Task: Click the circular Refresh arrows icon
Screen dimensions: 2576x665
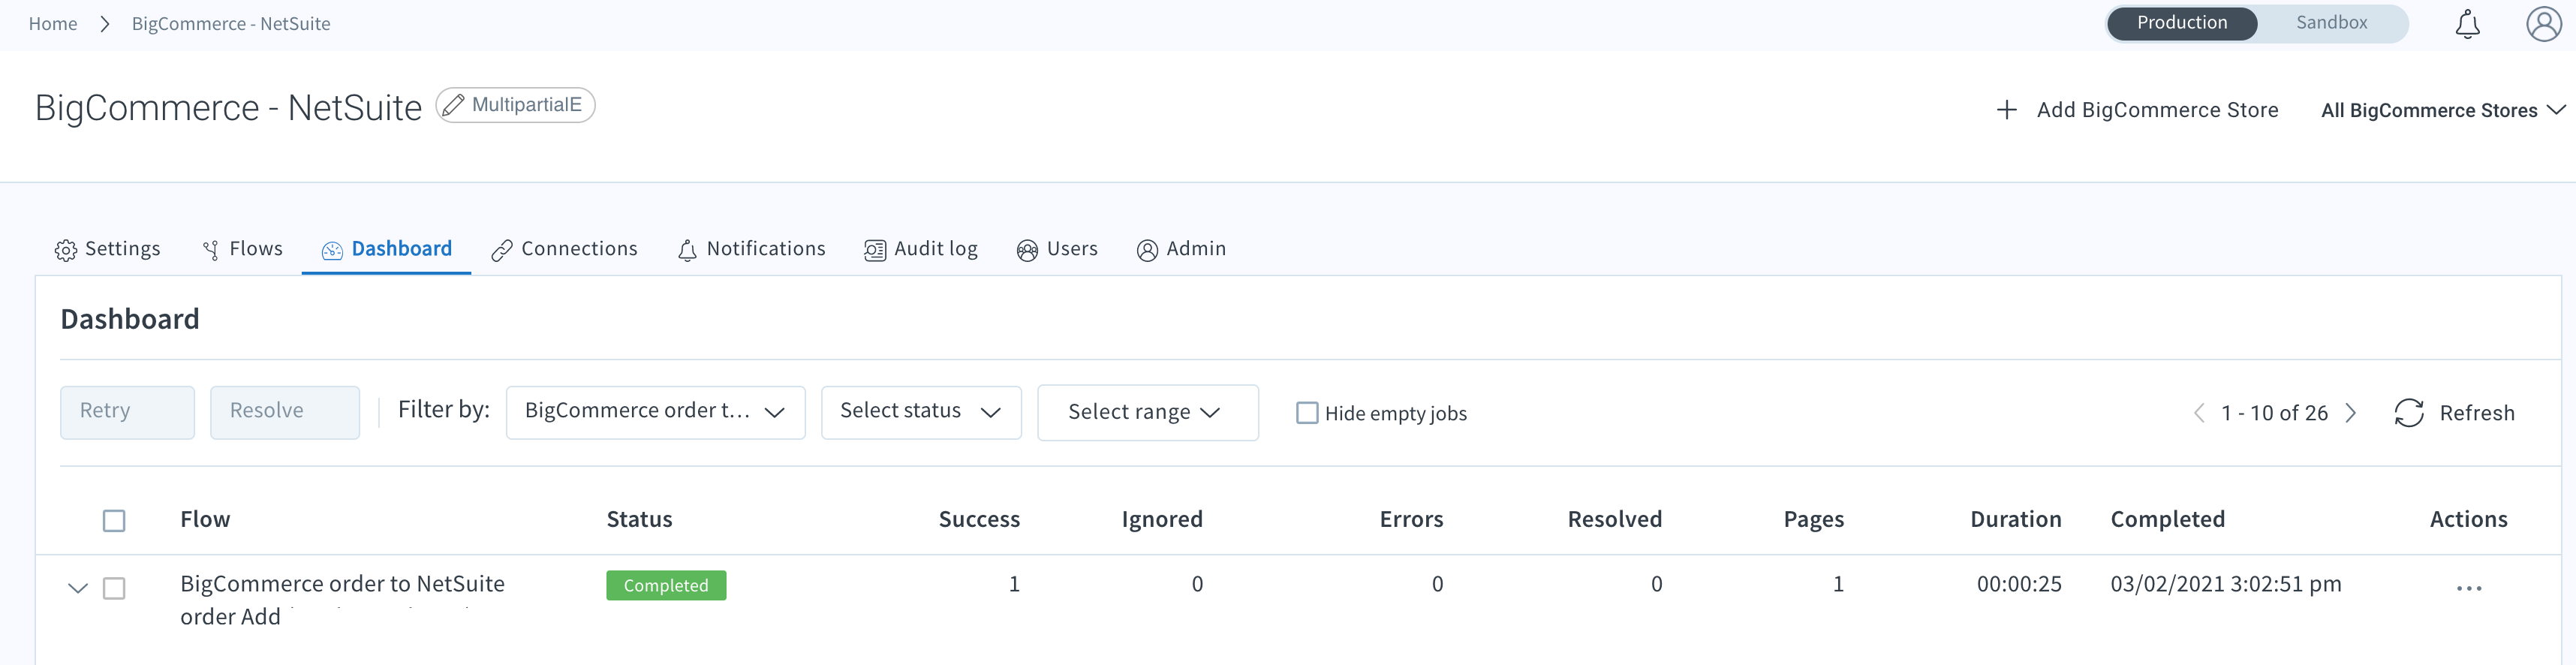Action: 2409,413
